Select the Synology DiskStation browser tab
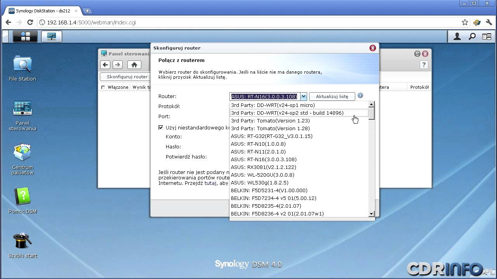This screenshot has width=497, height=279. (x=43, y=11)
